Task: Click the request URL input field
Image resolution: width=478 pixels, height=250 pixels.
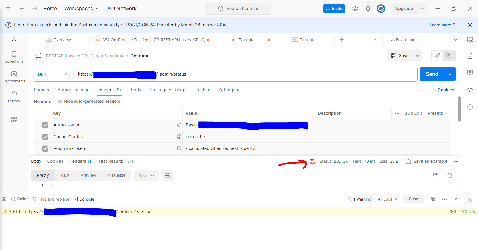Action: pyautogui.click(x=285, y=74)
